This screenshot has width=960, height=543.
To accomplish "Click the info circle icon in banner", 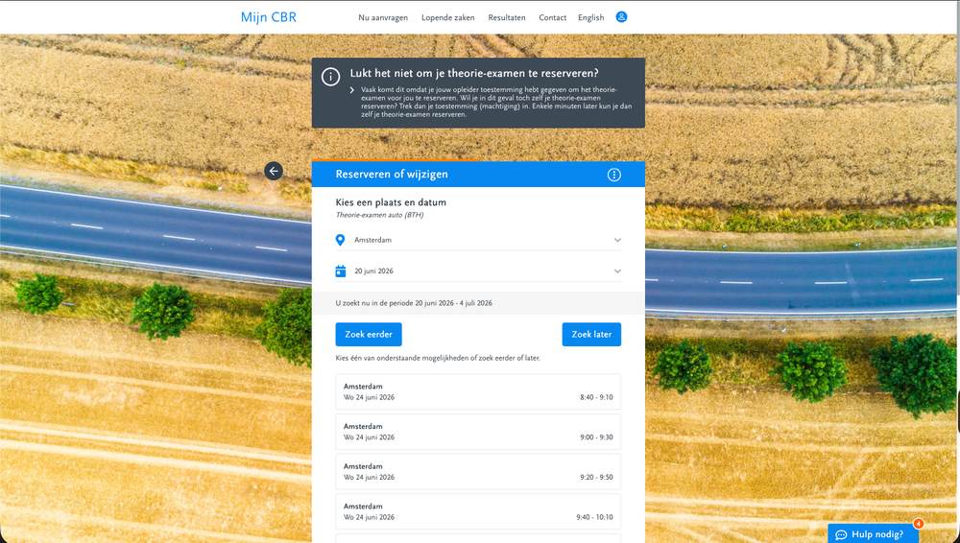I will (330, 77).
